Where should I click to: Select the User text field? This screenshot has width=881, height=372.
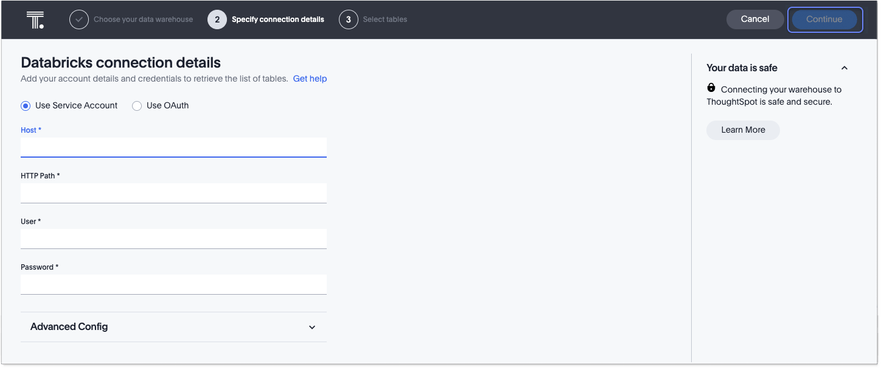click(x=173, y=239)
